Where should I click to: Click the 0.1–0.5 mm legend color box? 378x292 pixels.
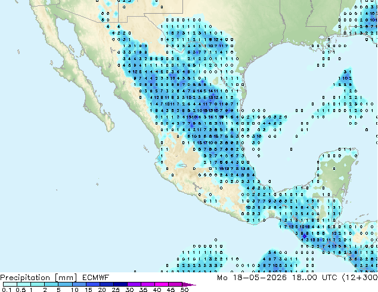tap(10, 284)
